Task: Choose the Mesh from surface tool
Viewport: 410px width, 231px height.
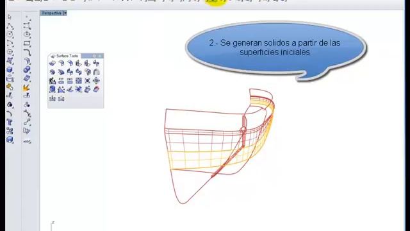Action: pyautogui.click(x=27, y=78)
